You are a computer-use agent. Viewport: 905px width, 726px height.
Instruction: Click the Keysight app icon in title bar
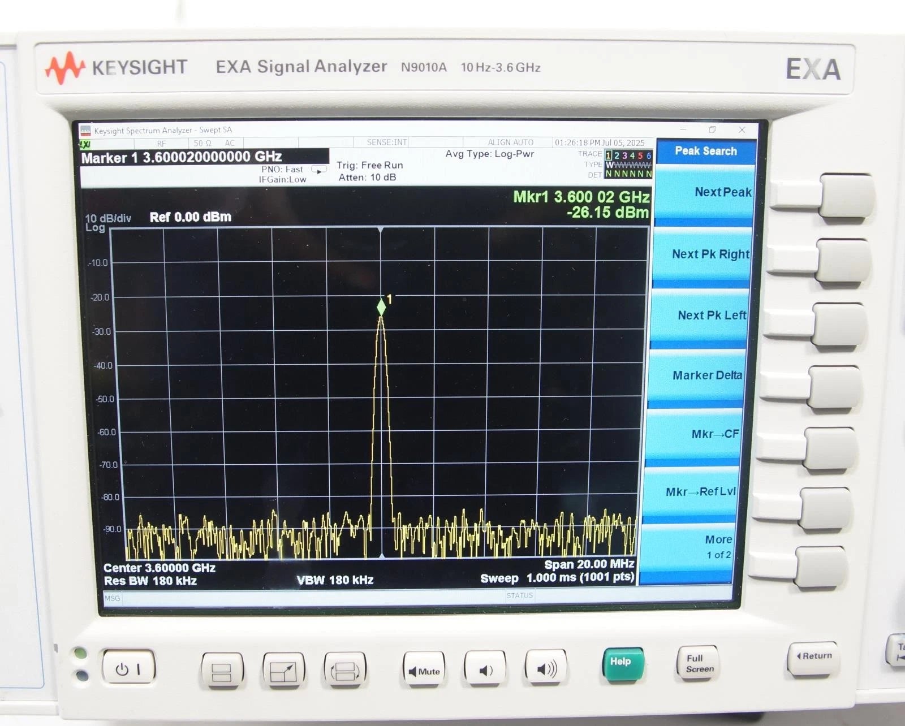click(x=85, y=131)
